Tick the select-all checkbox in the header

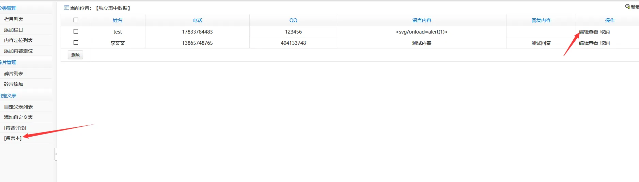click(x=76, y=20)
